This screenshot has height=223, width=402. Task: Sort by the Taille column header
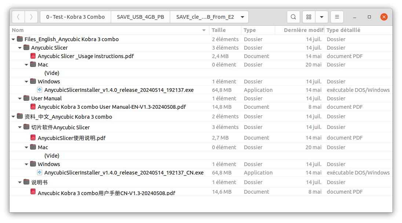tap(225, 30)
